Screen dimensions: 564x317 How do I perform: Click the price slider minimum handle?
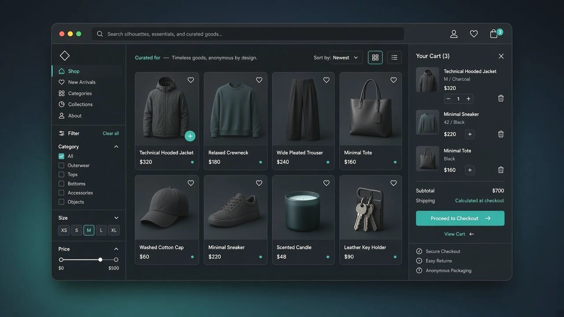[x=61, y=260]
